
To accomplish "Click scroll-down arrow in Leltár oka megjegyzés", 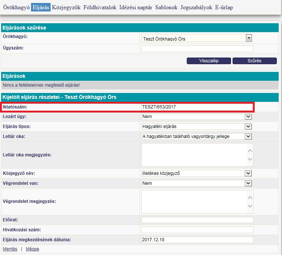I will (250, 159).
